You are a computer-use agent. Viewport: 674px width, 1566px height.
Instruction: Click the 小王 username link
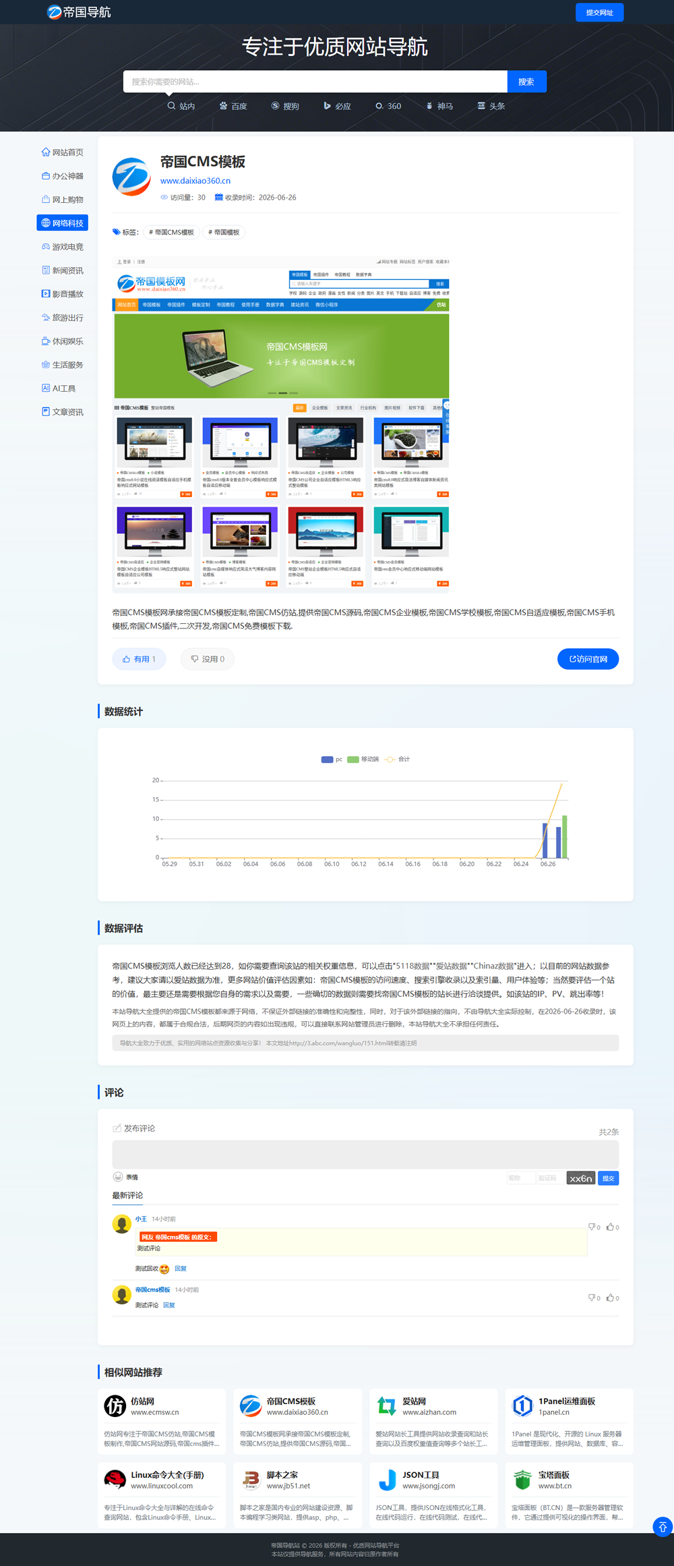coord(141,1219)
